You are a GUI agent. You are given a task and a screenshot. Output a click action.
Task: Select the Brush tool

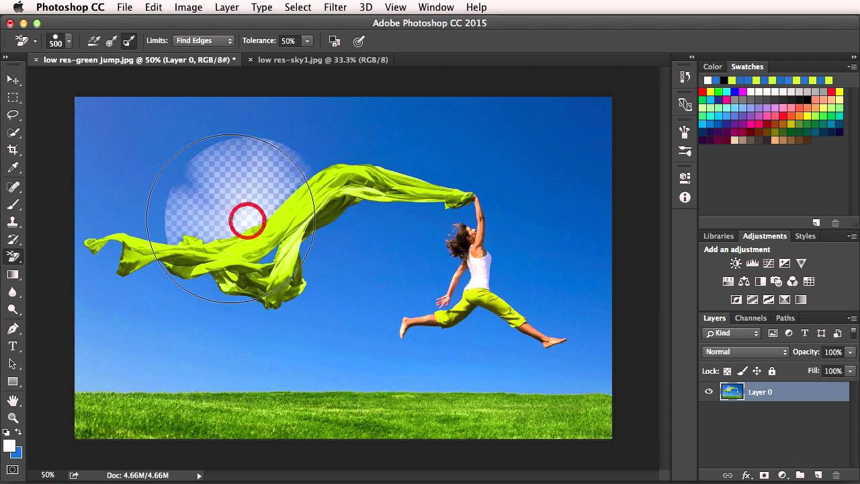pos(13,204)
